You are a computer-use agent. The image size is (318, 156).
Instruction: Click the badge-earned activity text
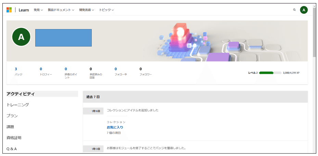pyautogui.click(x=146, y=148)
